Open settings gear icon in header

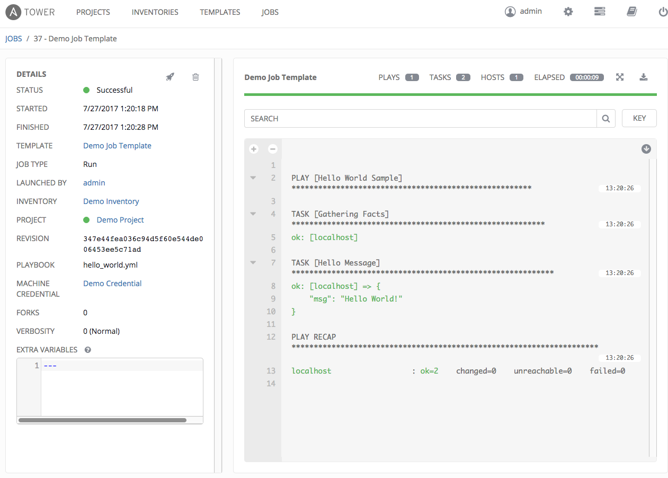point(568,12)
